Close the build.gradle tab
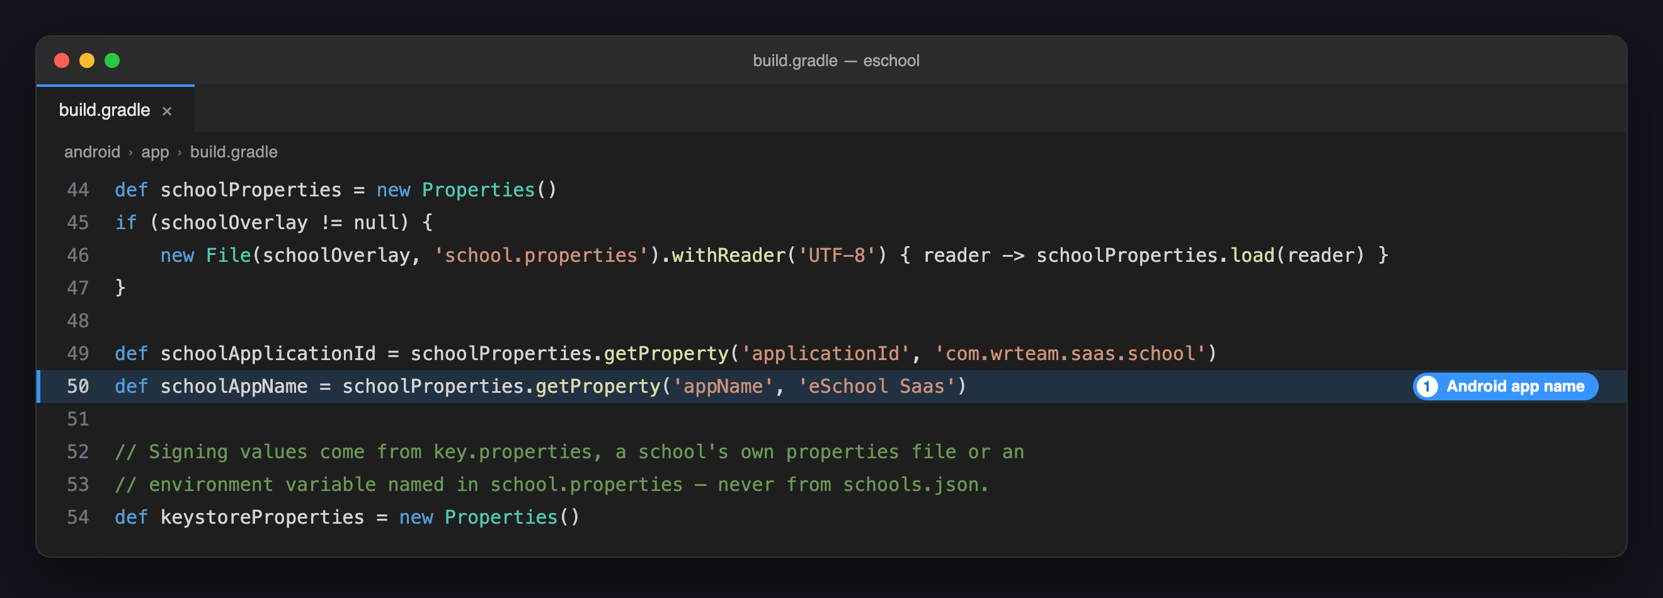Viewport: 1663px width, 598px height. (x=166, y=111)
